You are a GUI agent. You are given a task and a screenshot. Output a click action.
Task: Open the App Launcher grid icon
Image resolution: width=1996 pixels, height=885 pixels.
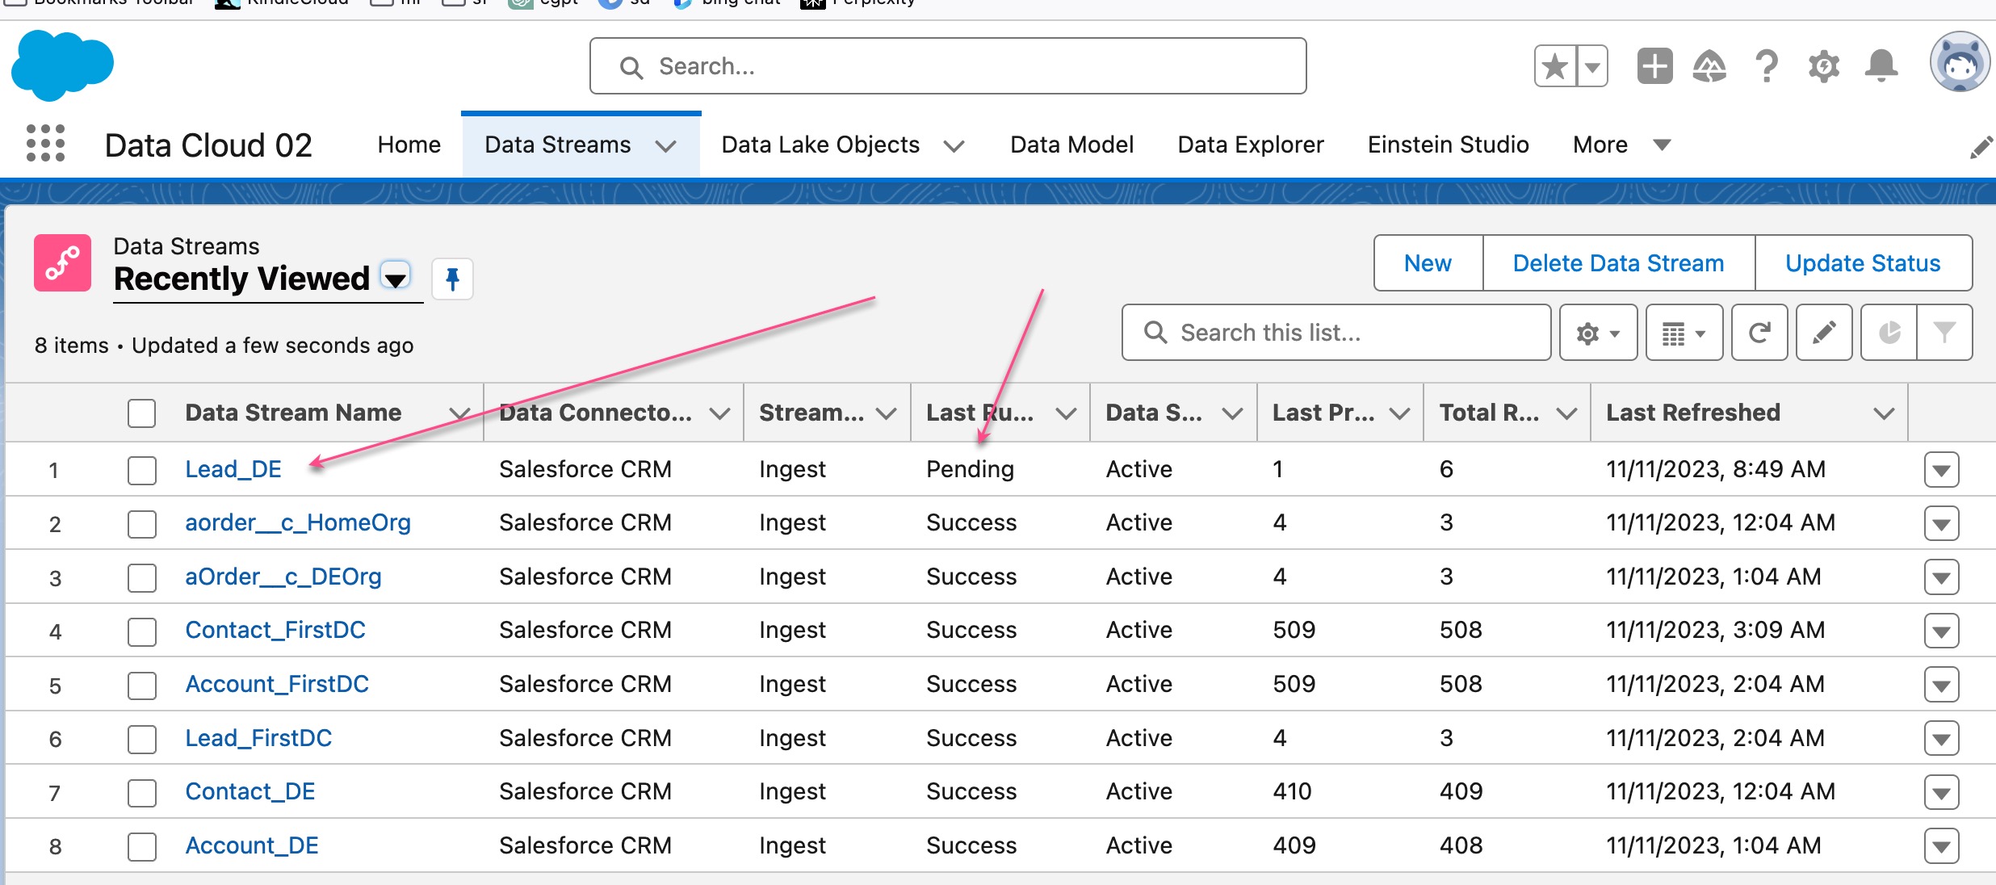45,144
